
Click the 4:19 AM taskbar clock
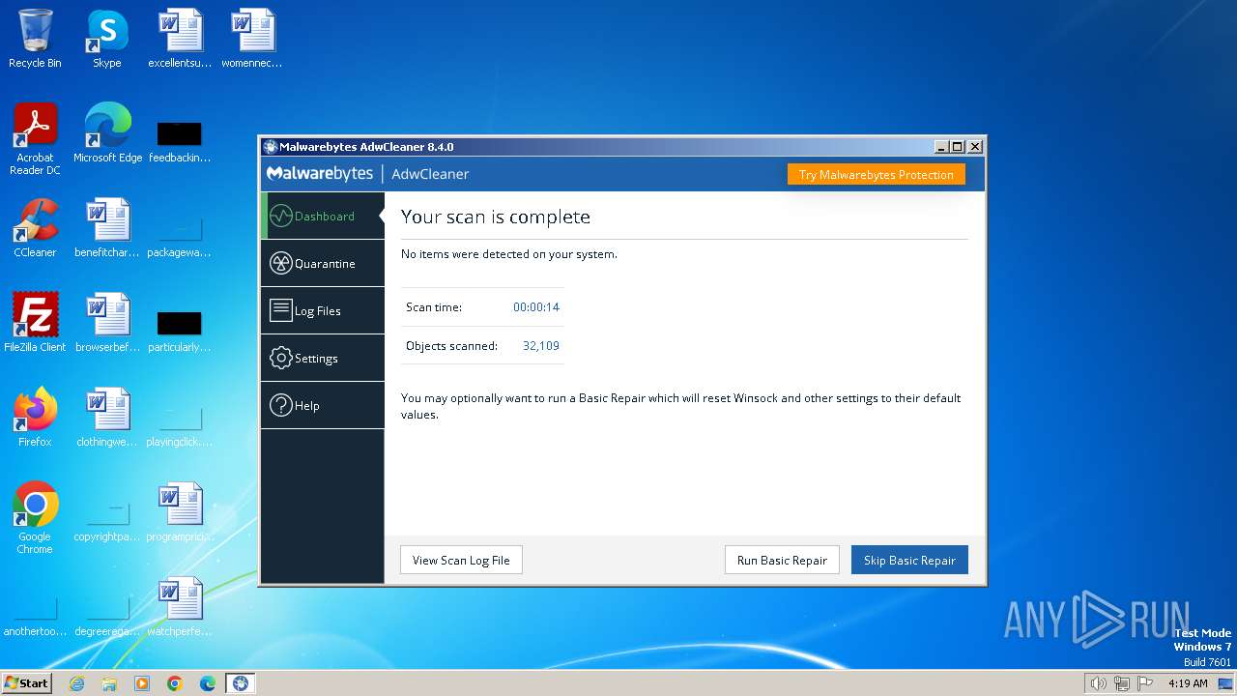(x=1188, y=683)
